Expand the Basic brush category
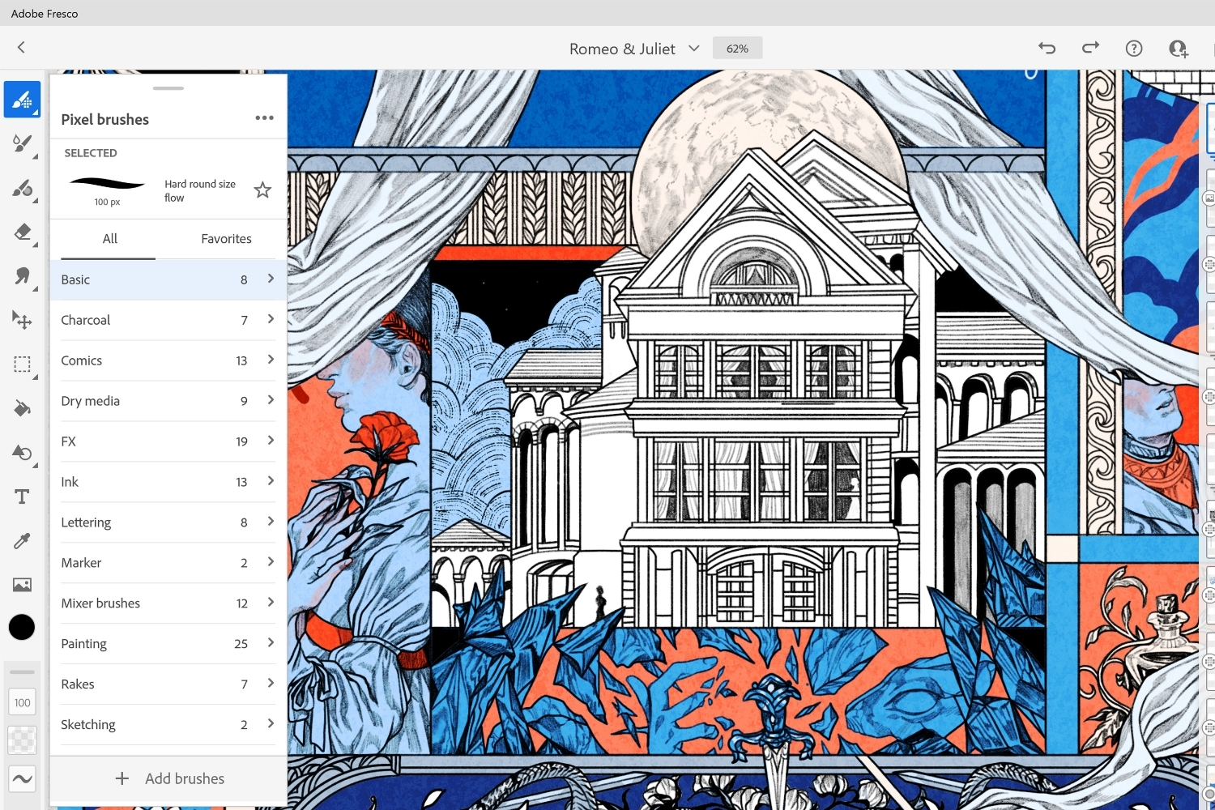 [168, 279]
